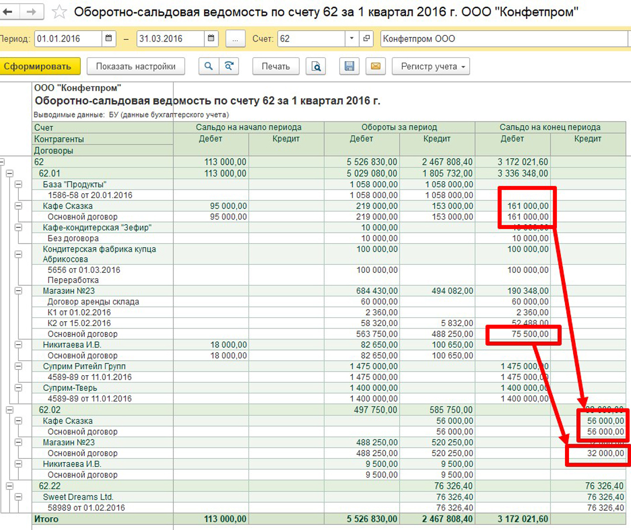Collapse the Магазин №23 group under 62.01
631x530 pixels.
pyautogui.click(x=18, y=291)
